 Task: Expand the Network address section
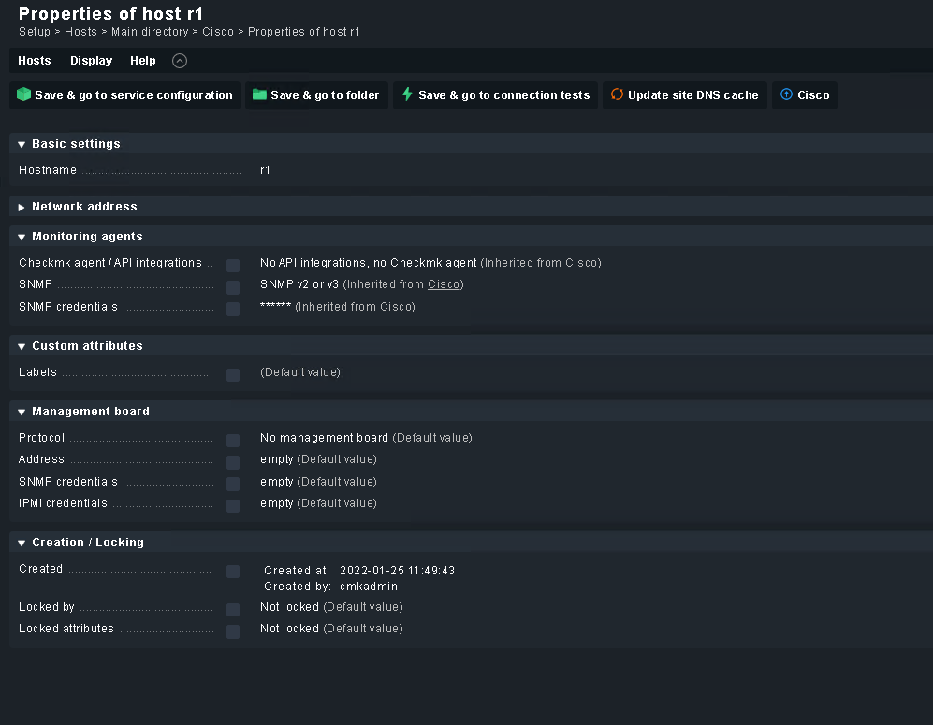(x=22, y=208)
